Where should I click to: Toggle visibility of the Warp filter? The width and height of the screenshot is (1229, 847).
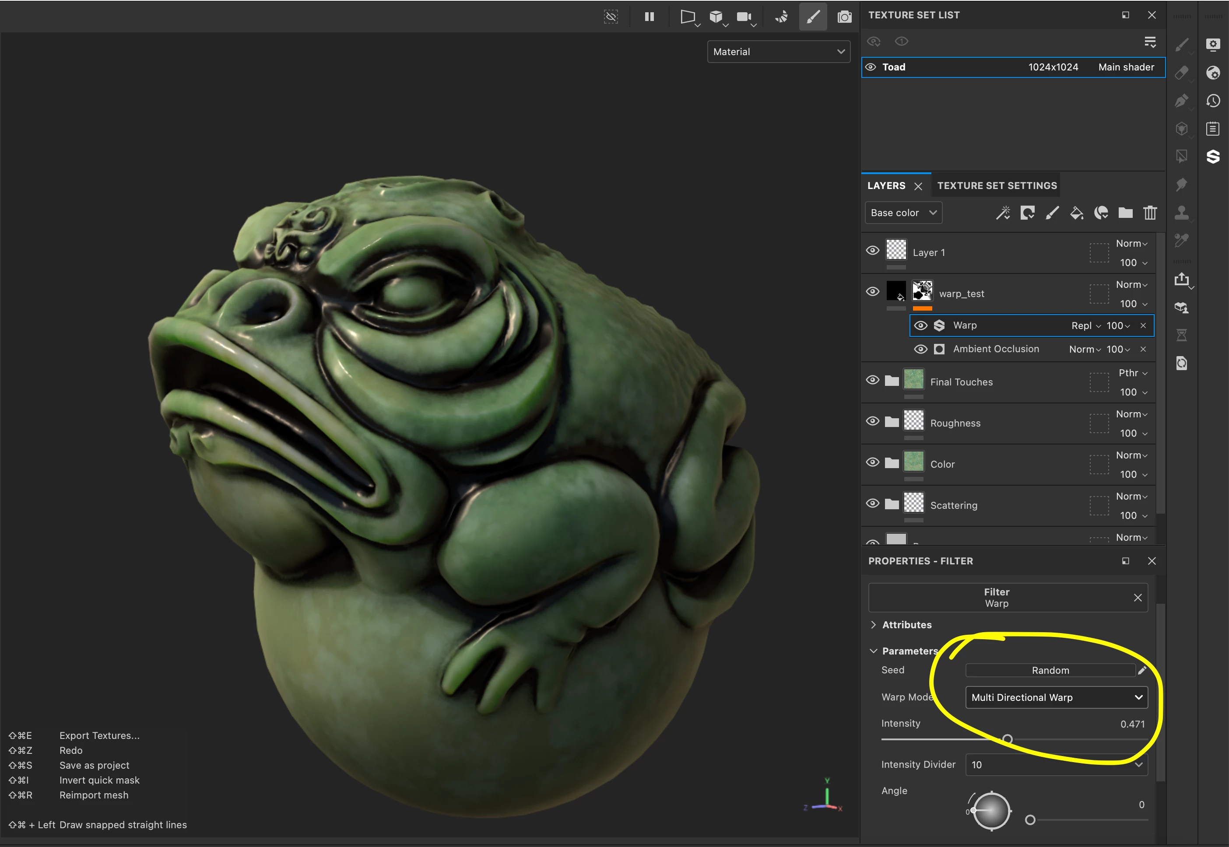[x=921, y=325]
